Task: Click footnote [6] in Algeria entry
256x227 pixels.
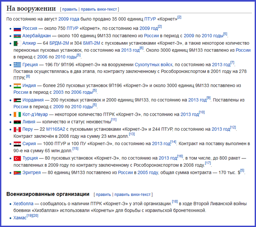Action: 141,48
